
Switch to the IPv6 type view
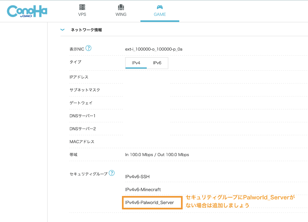[x=157, y=63]
